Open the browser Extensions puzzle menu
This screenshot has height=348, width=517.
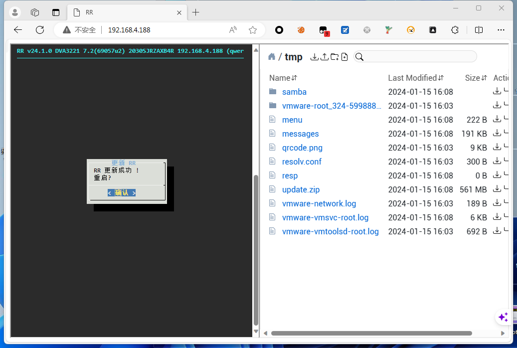tap(455, 30)
